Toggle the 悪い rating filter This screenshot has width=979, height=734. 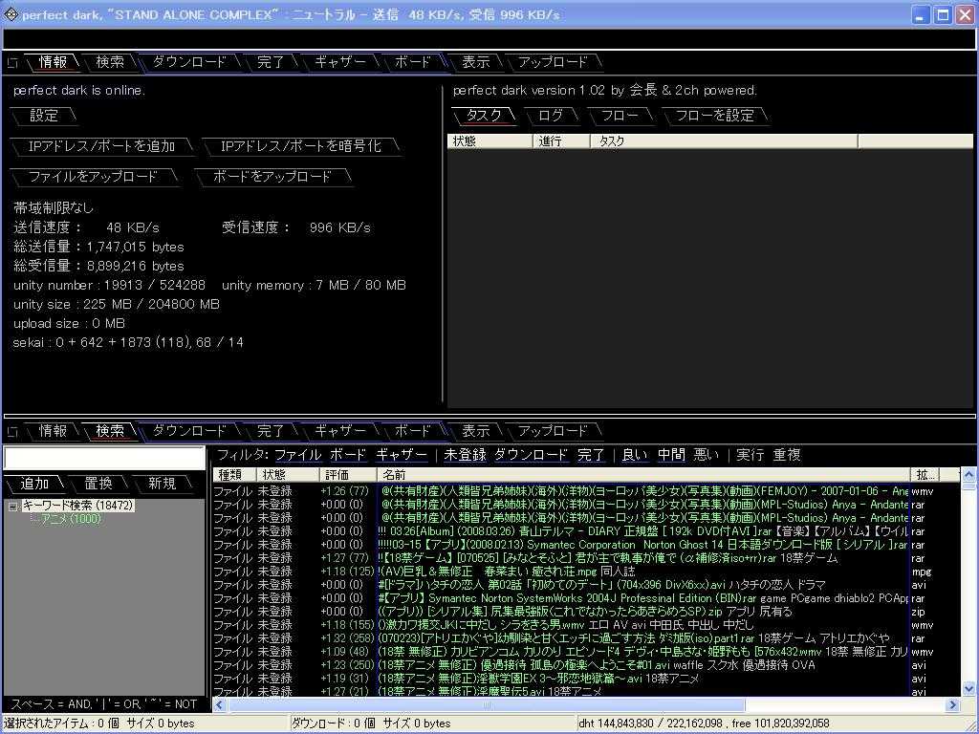[x=707, y=455]
